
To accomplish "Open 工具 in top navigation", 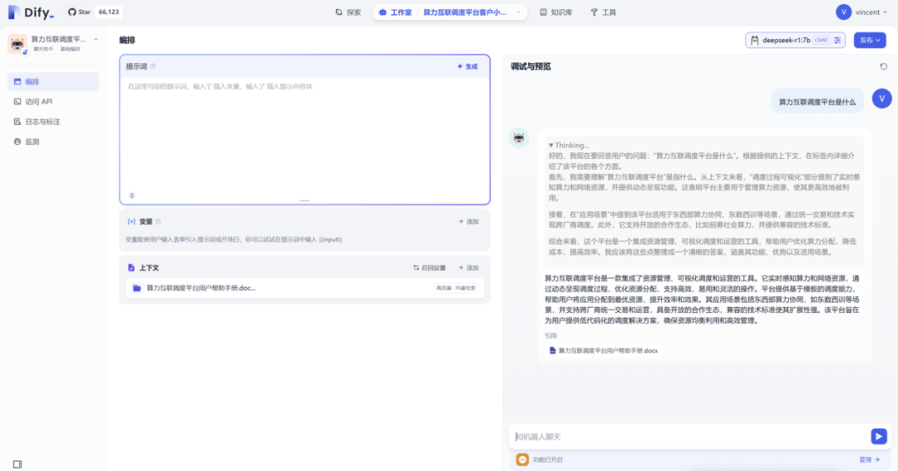I will click(x=603, y=12).
